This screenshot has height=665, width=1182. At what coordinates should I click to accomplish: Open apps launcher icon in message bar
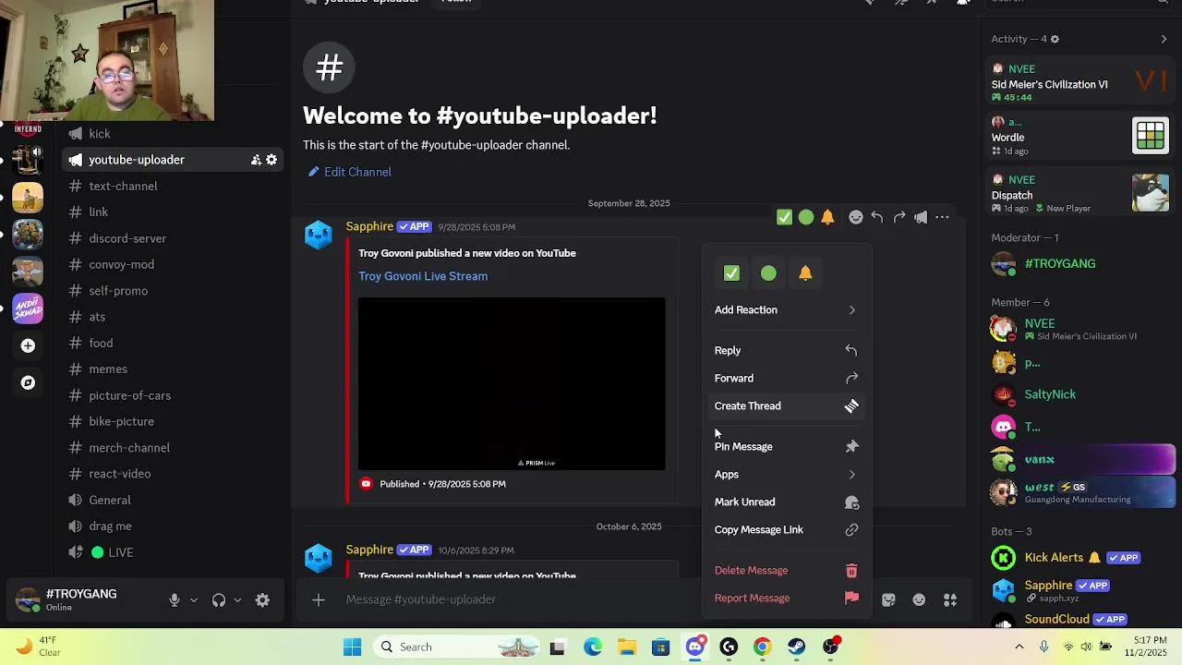949,600
